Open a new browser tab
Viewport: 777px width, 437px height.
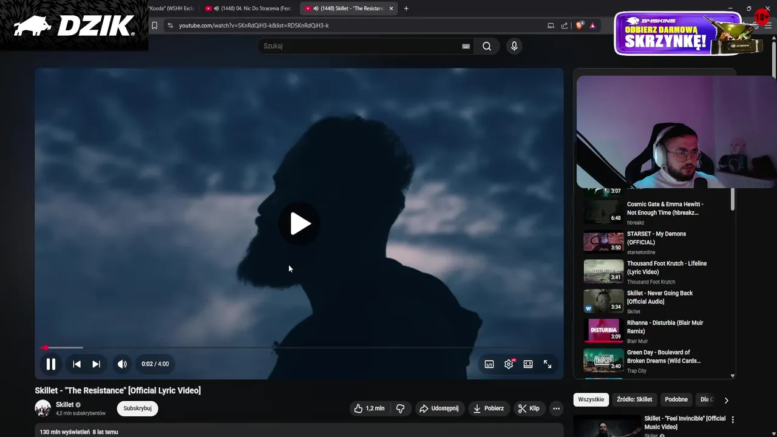pos(406,8)
